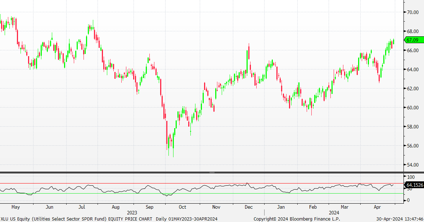Click the Apr label on date axis

(377, 207)
